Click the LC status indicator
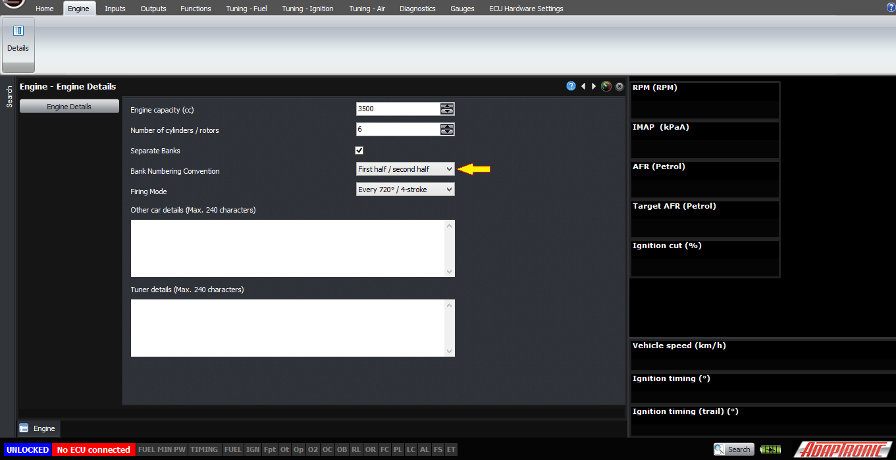The image size is (896, 460). pos(411,450)
